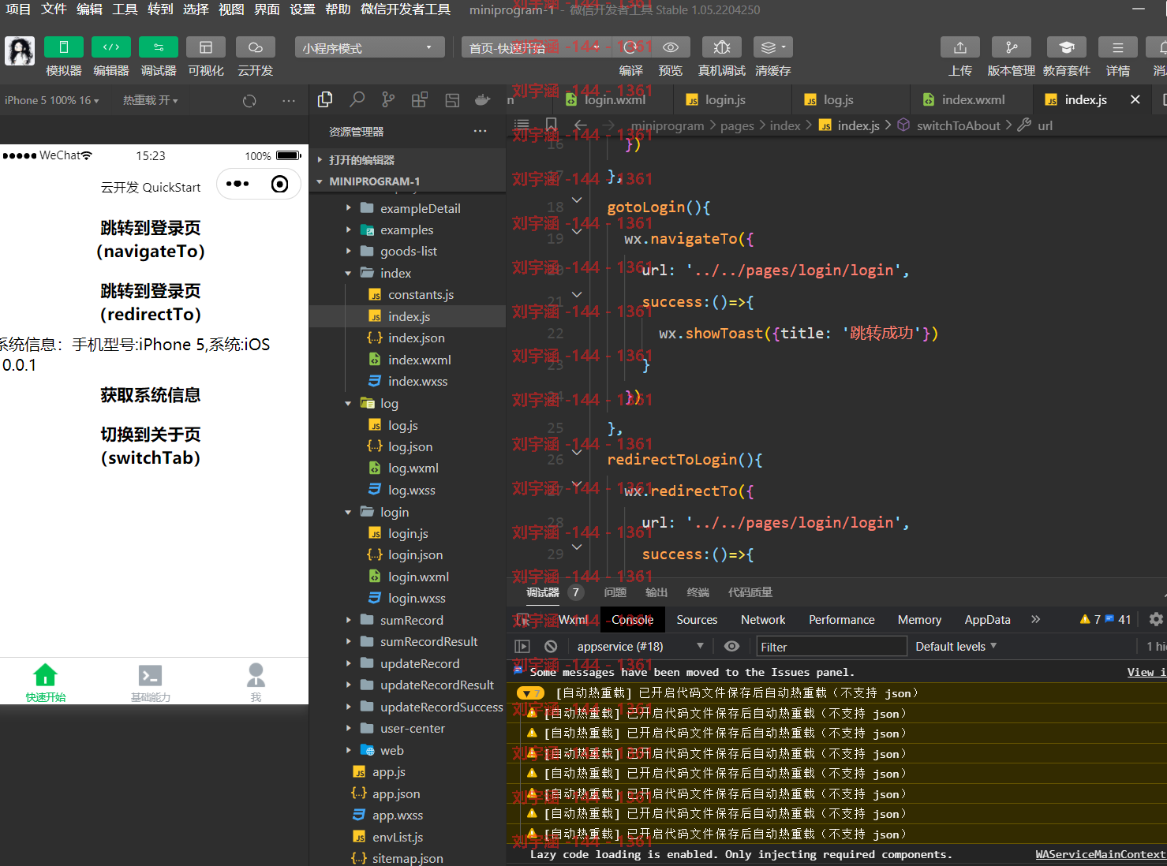This screenshot has height=866, width=1167.
Task: Open the cloud development icon
Action: [255, 47]
